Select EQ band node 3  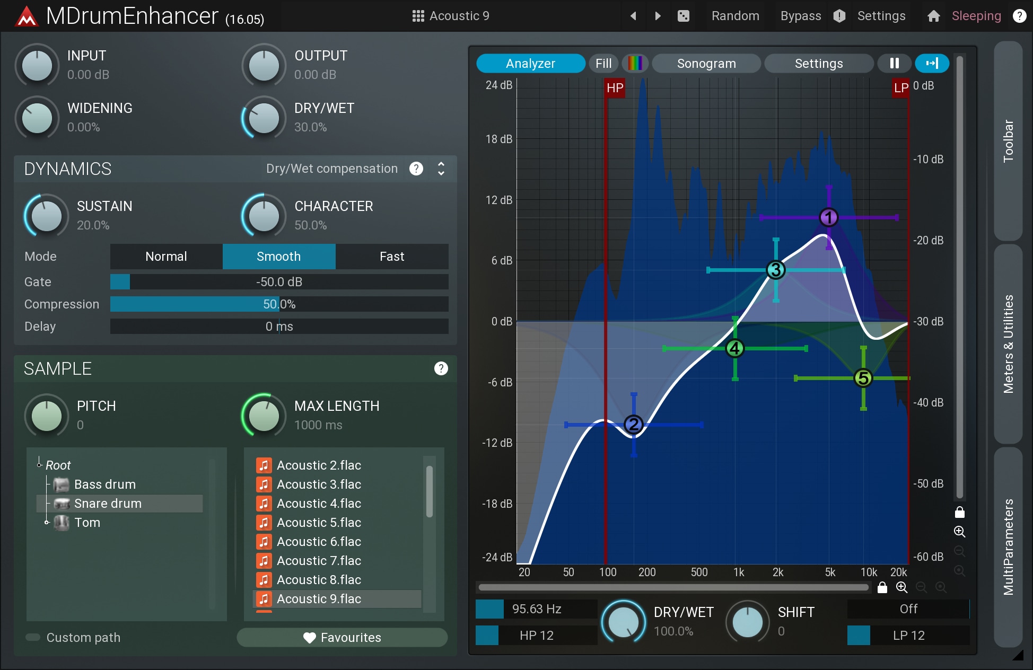[x=776, y=270]
